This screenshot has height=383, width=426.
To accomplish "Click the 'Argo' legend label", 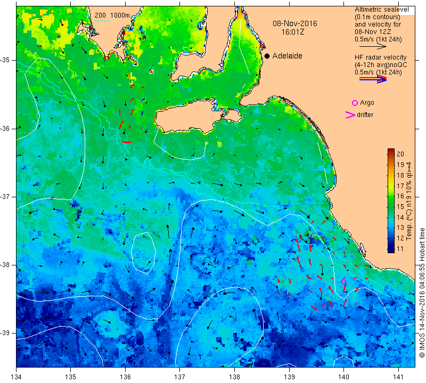I will pyautogui.click(x=367, y=103).
